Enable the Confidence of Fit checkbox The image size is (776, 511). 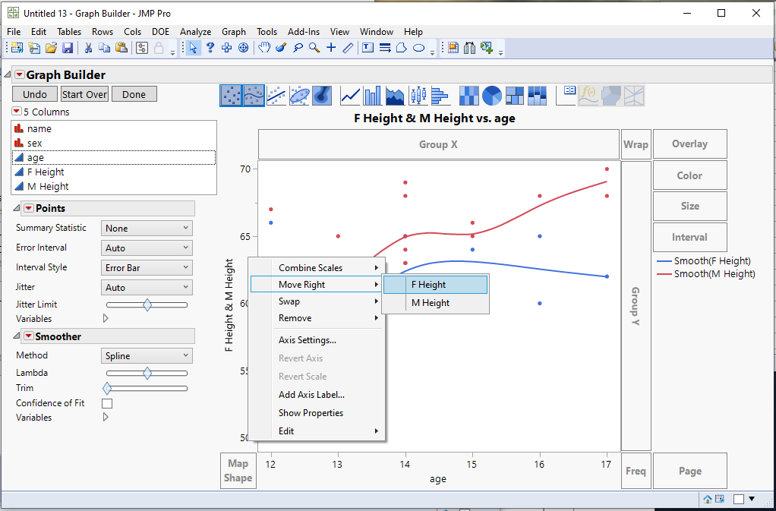pos(107,403)
